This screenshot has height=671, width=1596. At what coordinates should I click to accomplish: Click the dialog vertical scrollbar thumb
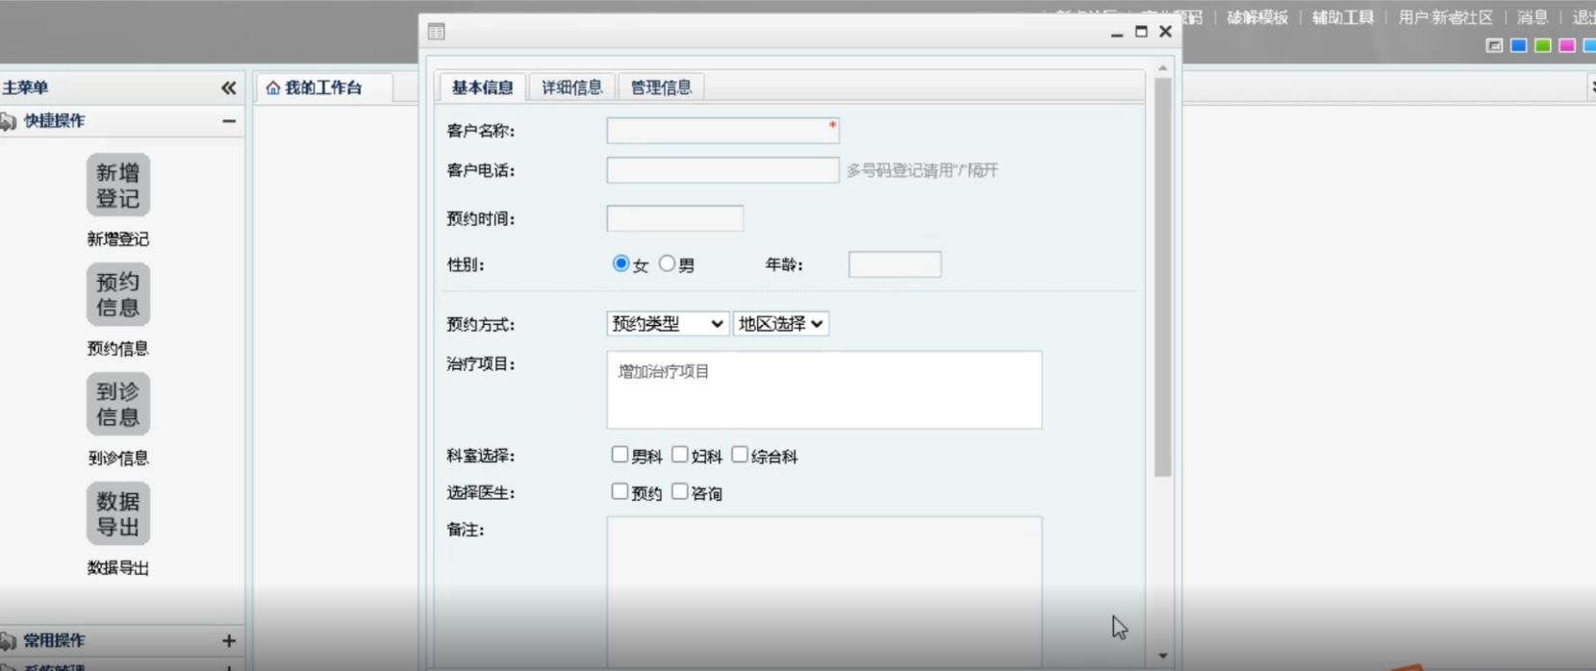coord(1163,277)
